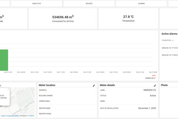Viewport: 178px width, 119px height.
Task: Click the meter label WM0000123
Action: pyautogui.click(x=150, y=90)
